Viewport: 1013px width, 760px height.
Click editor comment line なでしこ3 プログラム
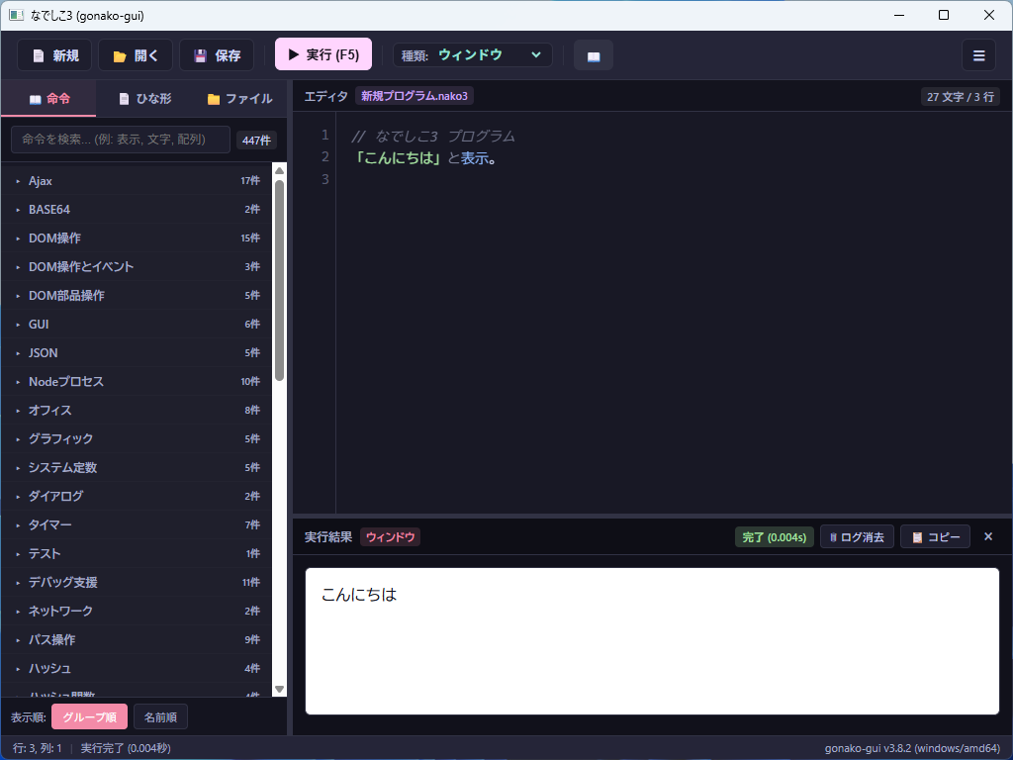pyautogui.click(x=433, y=136)
